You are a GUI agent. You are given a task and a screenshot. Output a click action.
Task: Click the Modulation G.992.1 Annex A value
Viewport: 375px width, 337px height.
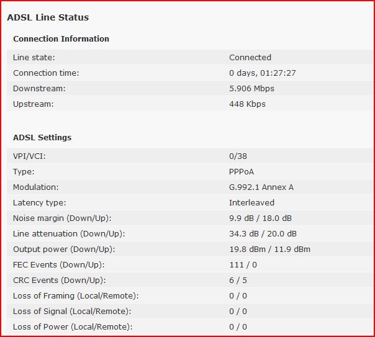click(x=261, y=187)
